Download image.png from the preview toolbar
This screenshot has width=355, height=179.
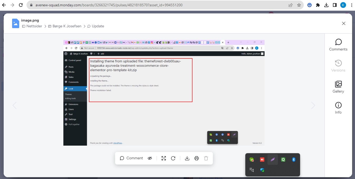click(x=187, y=158)
